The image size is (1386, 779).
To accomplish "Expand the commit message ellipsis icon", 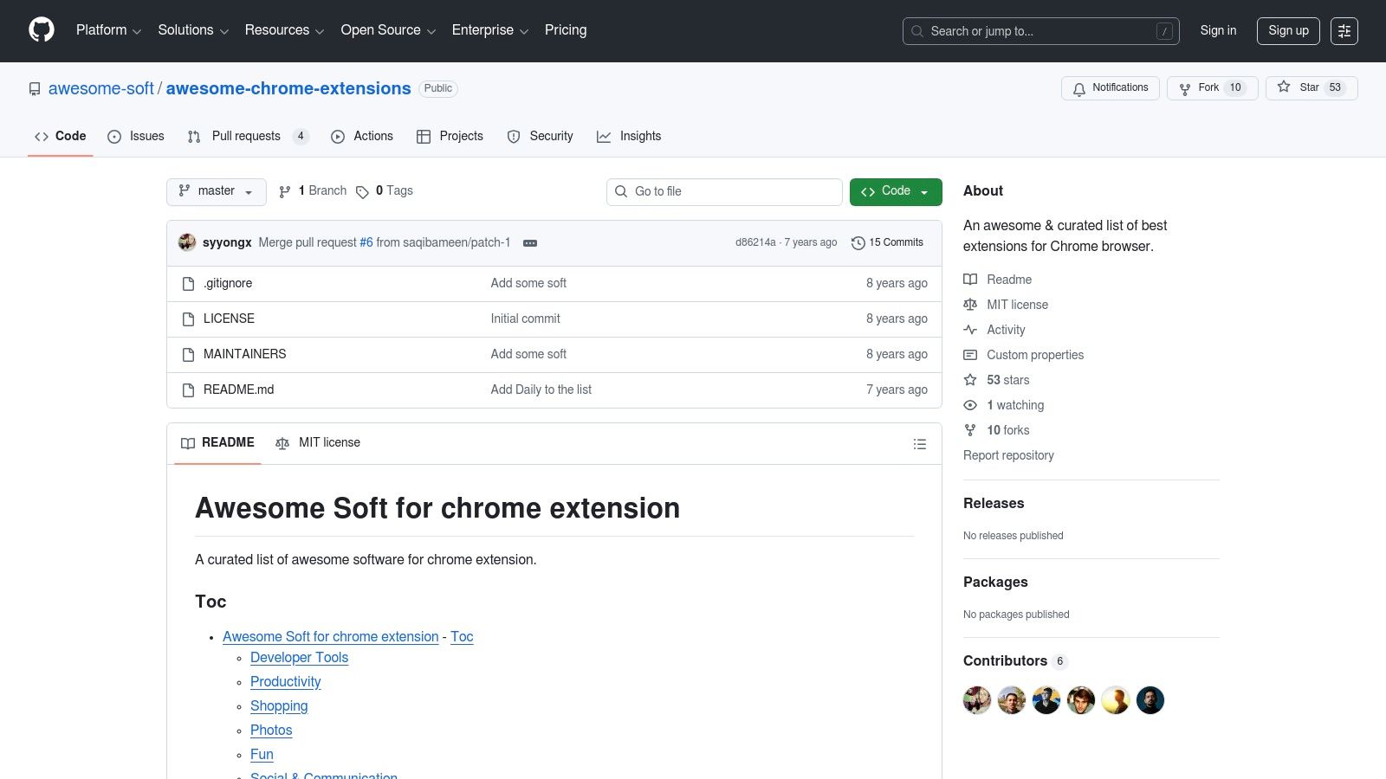I will coord(529,243).
